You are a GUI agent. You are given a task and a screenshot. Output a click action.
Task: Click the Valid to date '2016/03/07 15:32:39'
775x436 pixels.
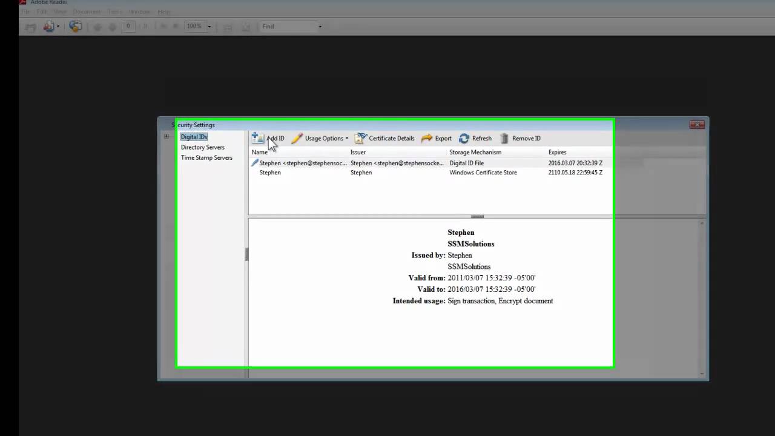(480, 289)
